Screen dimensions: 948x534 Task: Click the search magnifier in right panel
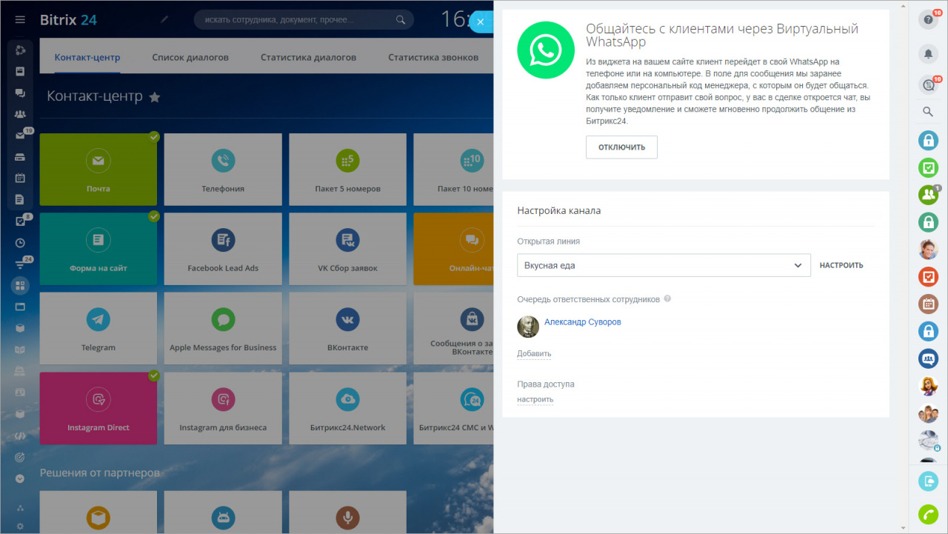[928, 112]
